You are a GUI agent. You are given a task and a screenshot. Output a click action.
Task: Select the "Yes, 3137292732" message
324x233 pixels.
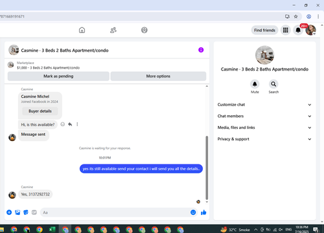point(35,194)
